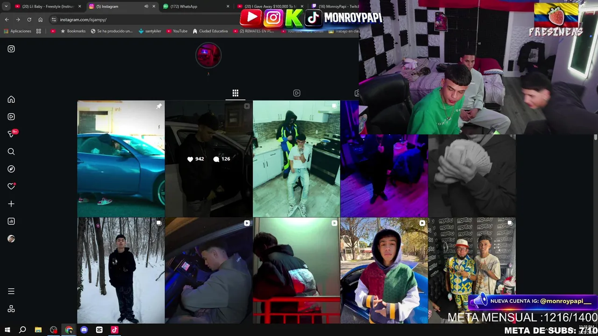
Task: Open Search in the Instagram sidebar
Action: point(11,152)
